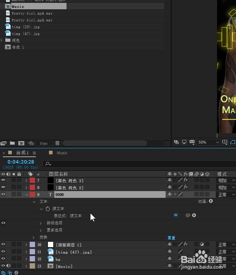Toggle fx switch on layer 7
Image resolution: width=236 pixels, height=275 pixels.
click(x=186, y=180)
